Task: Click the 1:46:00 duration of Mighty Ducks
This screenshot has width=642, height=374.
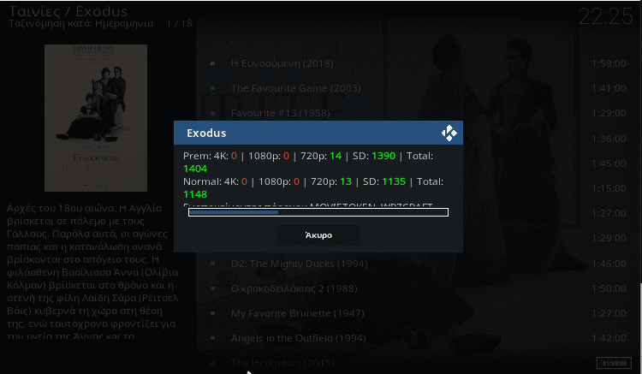Action: [609, 264]
